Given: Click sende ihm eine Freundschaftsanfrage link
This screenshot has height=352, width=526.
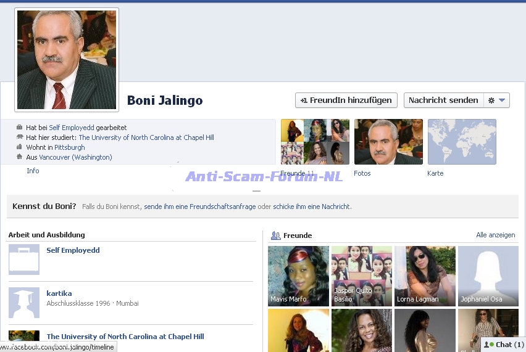Looking at the screenshot, I should point(199,207).
